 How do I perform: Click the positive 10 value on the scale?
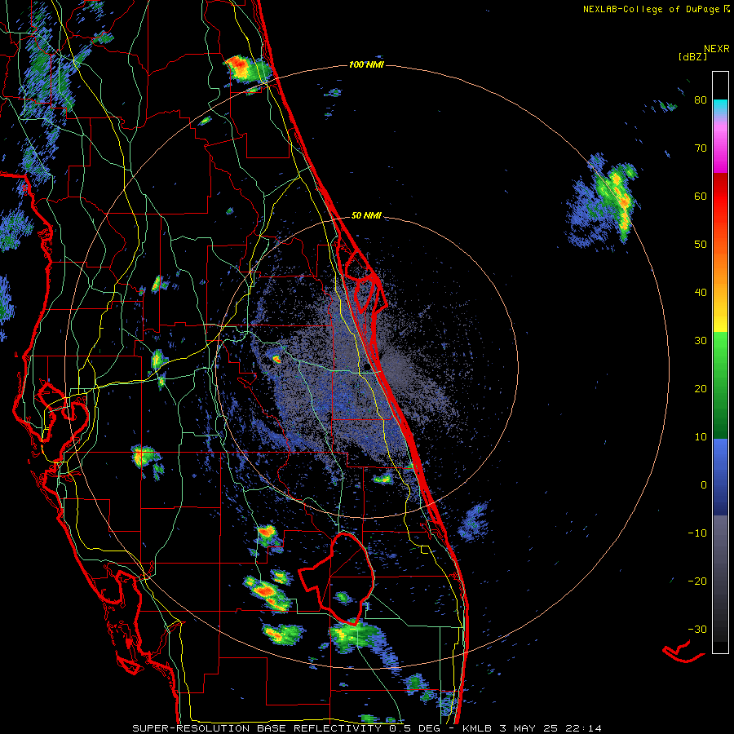tap(701, 437)
